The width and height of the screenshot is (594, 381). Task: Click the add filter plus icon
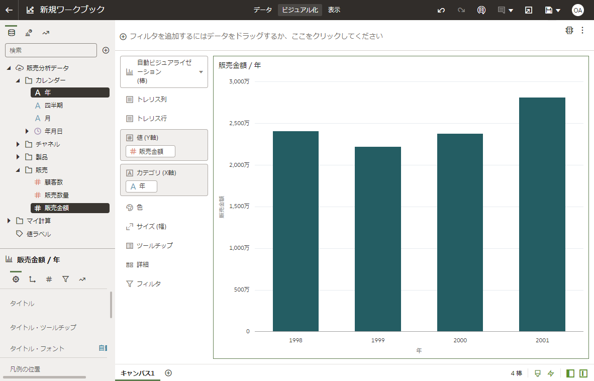tap(123, 37)
